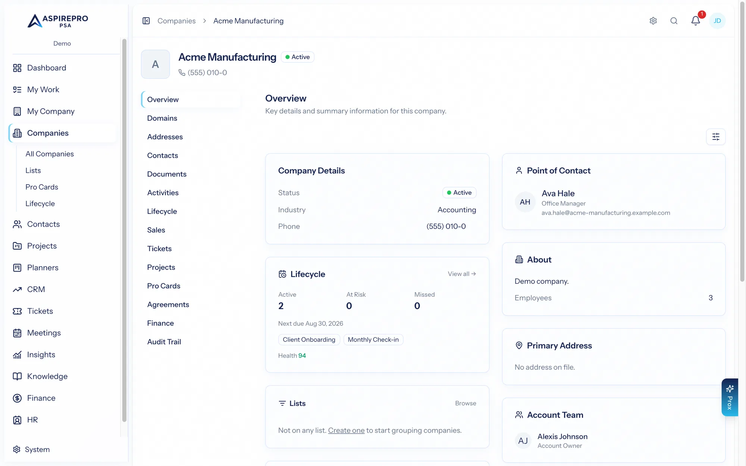
Task: Click the Contacts people icon in sidebar
Action: tap(17, 224)
